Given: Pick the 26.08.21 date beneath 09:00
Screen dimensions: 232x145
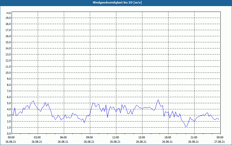Looking at the screenshot, I should tap(89, 142).
